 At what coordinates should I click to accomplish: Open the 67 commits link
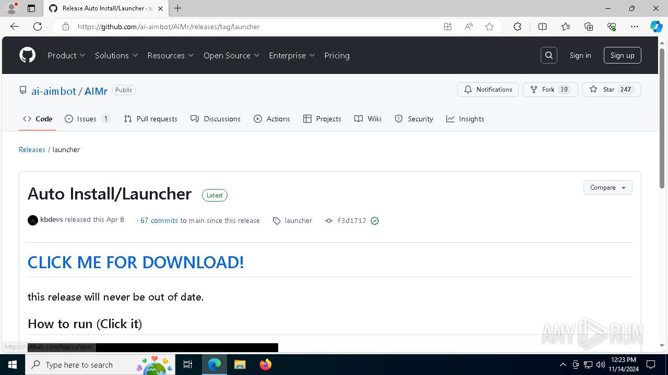click(159, 221)
